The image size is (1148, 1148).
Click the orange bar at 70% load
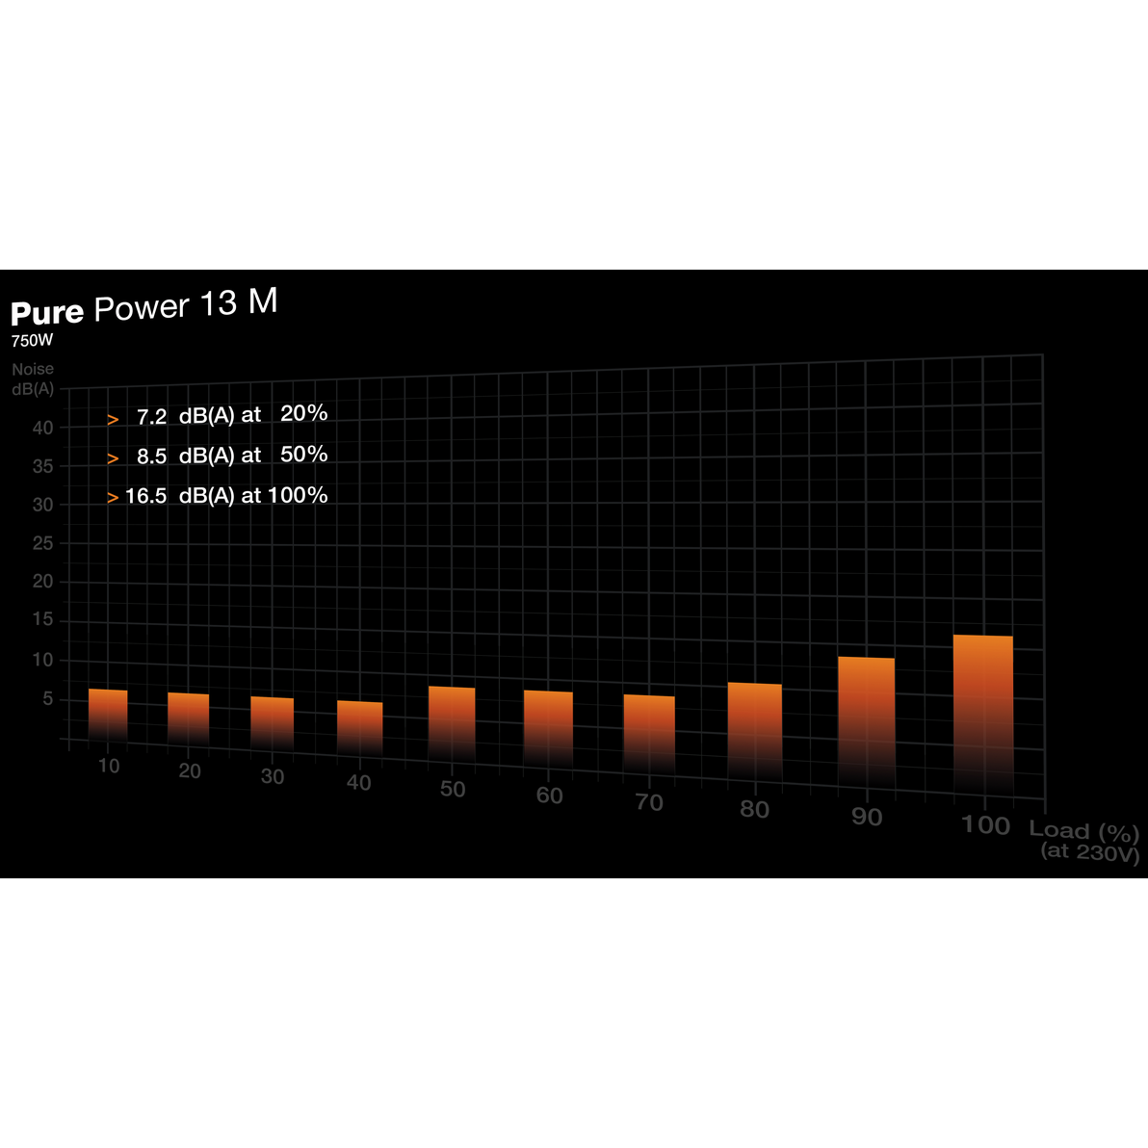click(x=649, y=736)
